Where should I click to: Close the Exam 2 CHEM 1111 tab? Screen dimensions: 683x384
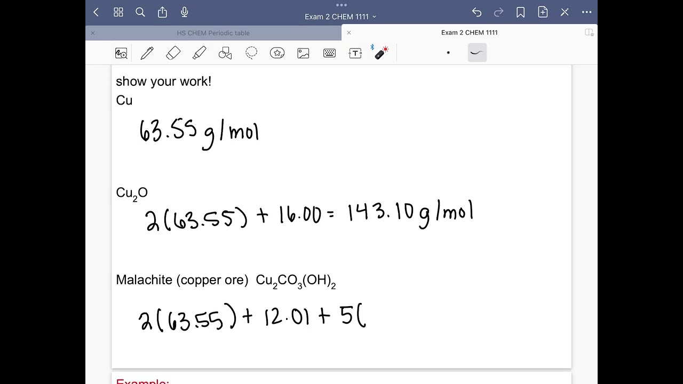click(349, 33)
